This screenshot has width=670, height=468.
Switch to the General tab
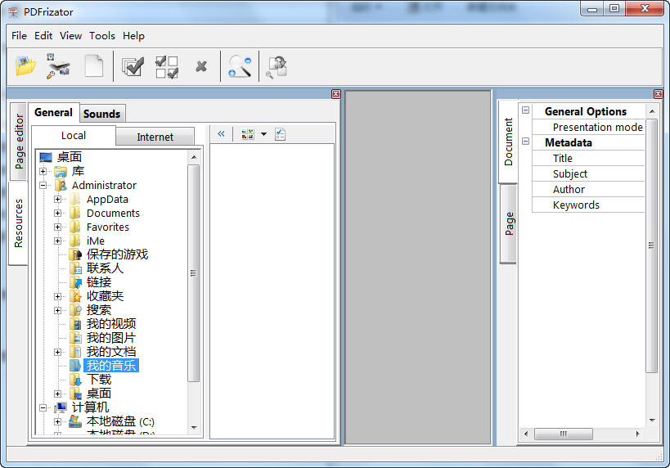pyautogui.click(x=53, y=112)
